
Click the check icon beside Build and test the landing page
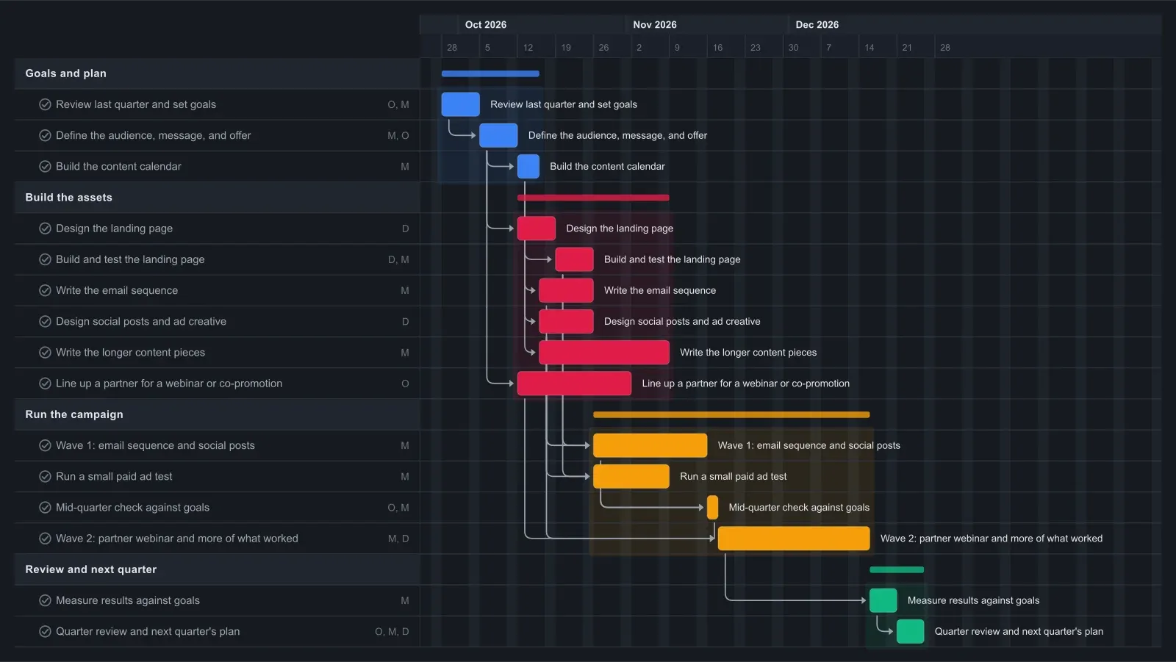click(x=45, y=259)
